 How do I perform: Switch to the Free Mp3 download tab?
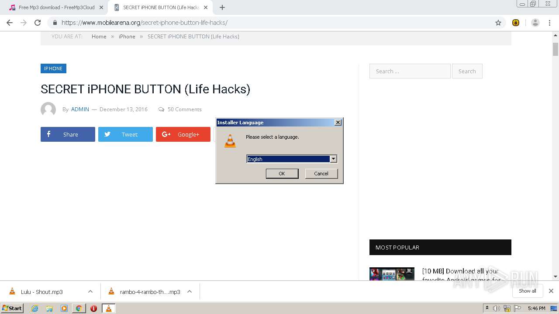click(x=56, y=7)
